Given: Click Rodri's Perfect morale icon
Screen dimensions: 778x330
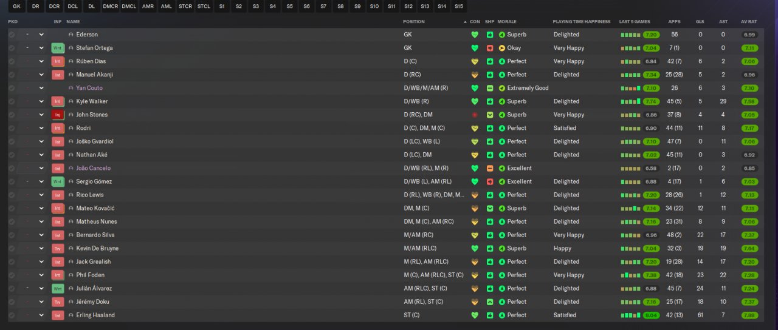Looking at the screenshot, I should 501,128.
